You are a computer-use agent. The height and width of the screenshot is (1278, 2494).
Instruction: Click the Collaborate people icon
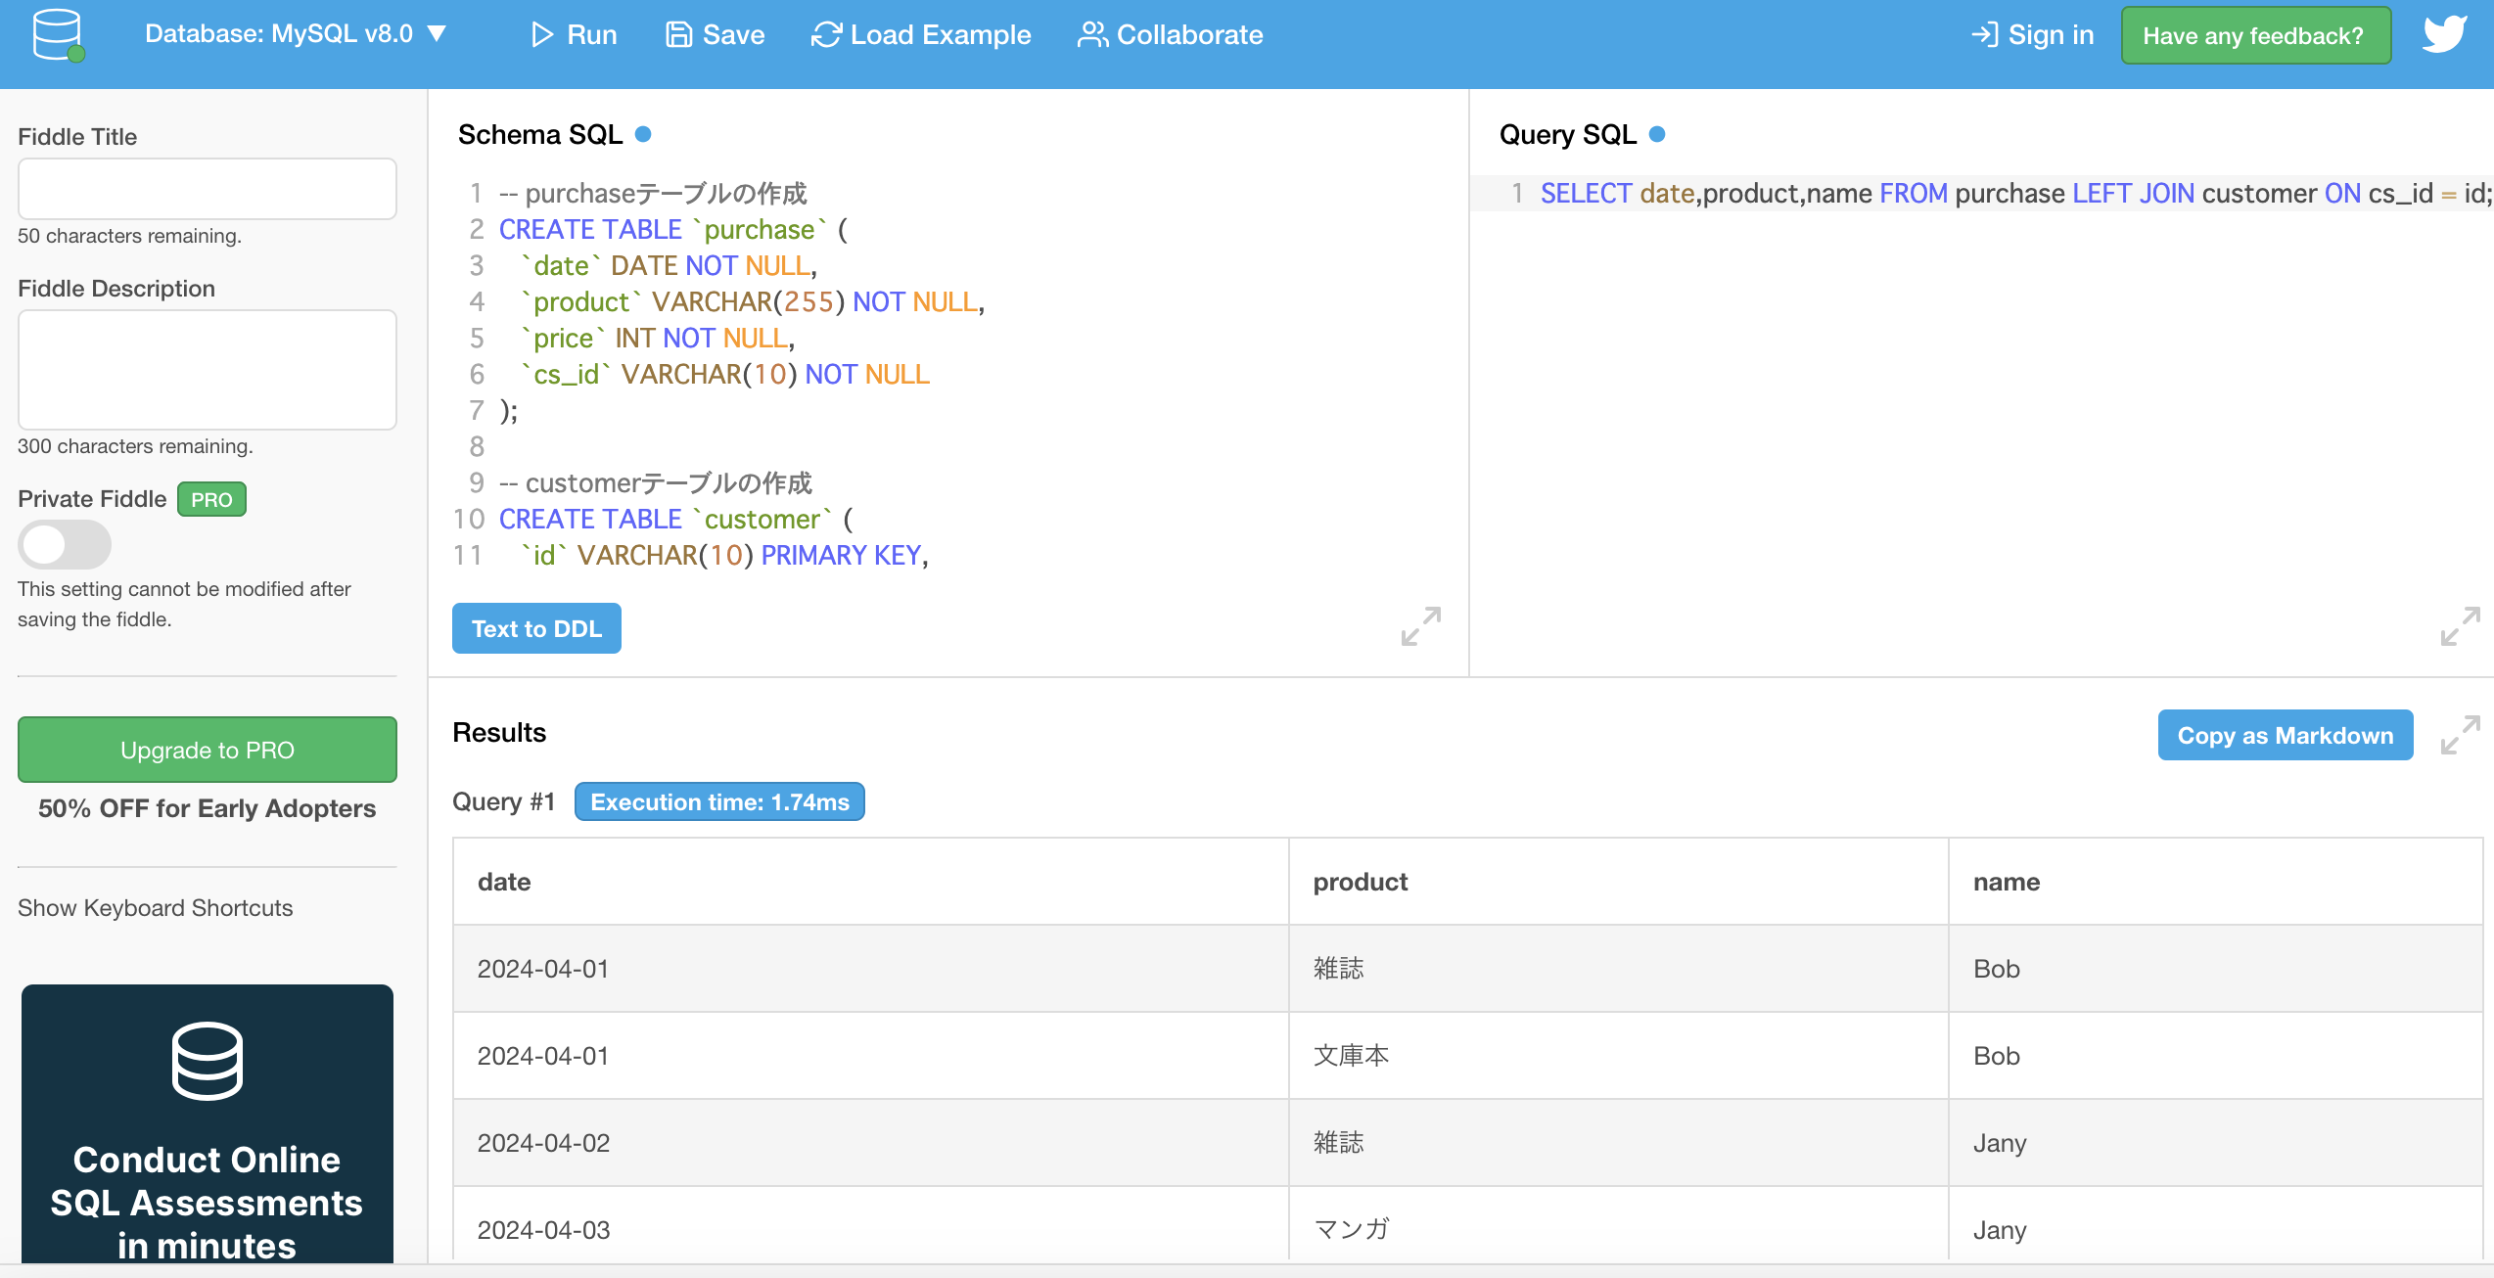[1092, 35]
